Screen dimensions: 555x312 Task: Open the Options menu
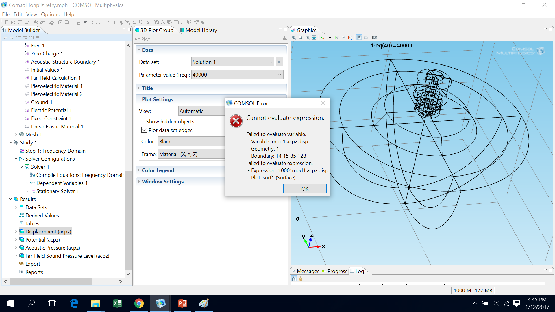pyautogui.click(x=50, y=14)
